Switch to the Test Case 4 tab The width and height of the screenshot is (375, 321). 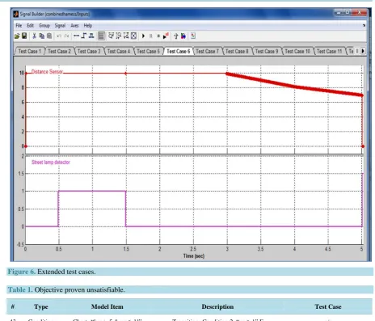[x=119, y=51]
